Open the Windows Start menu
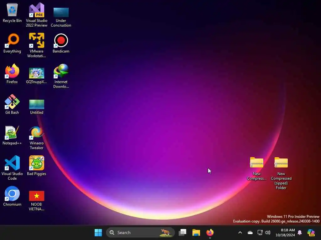Screen dimensions: 321x240 (x=98, y=232)
